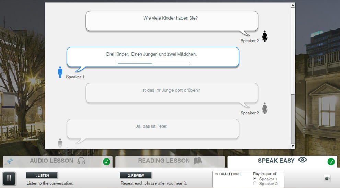
Task: Click 'Listen to the conversation.' text
Action: [50, 183]
